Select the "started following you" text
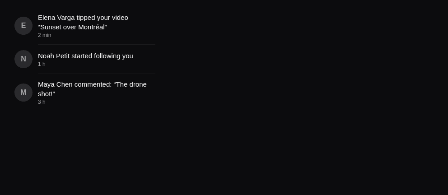448x195 pixels. [102, 56]
